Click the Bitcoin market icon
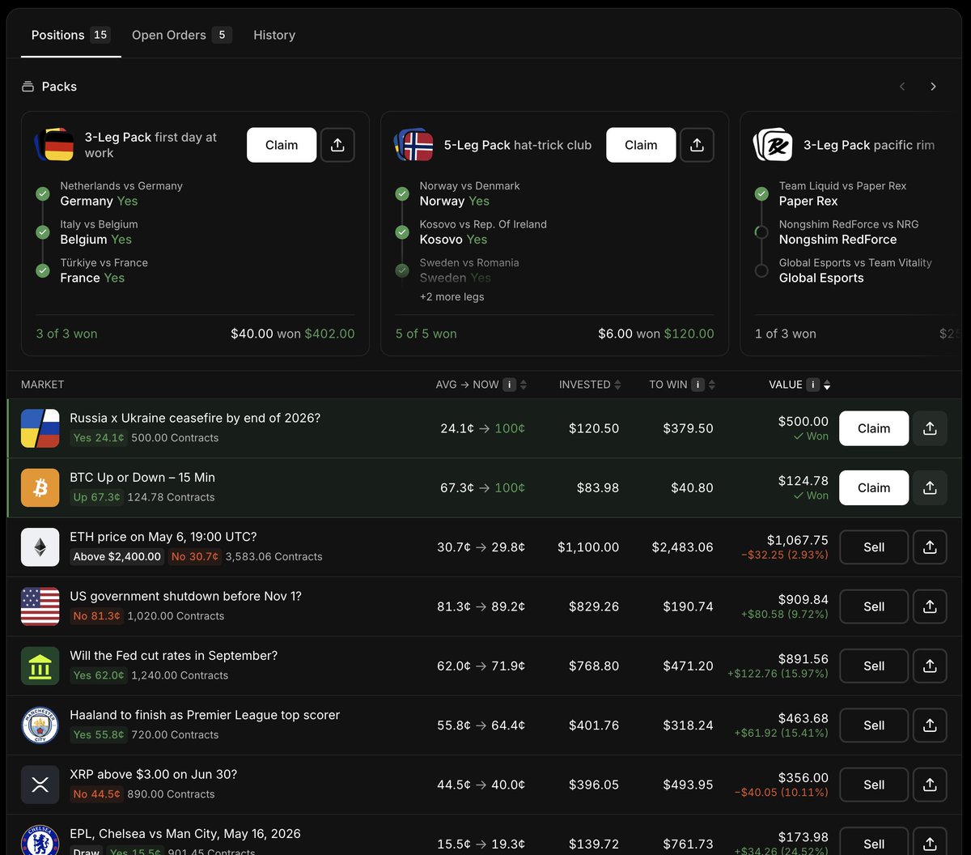 [x=40, y=487]
